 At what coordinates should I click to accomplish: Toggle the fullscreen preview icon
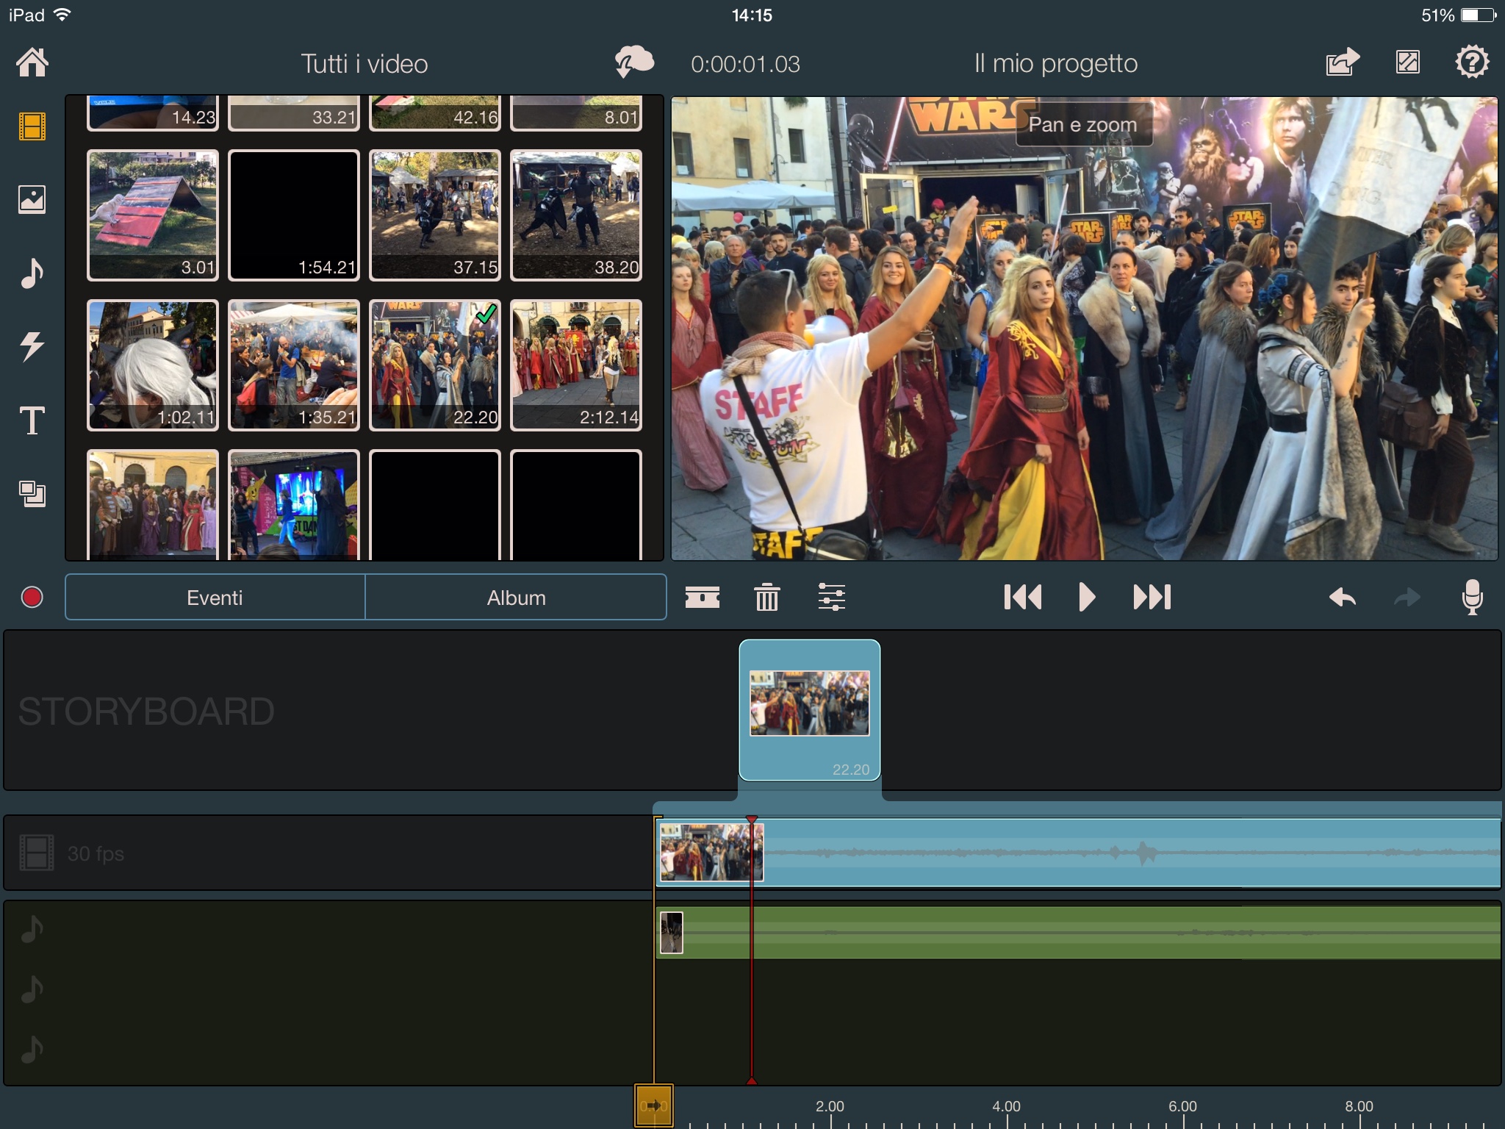click(1407, 62)
